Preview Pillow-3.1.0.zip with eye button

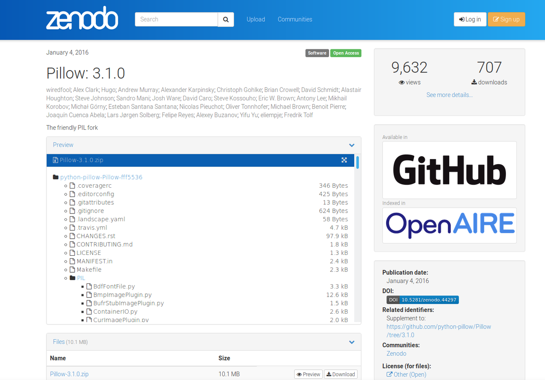[x=308, y=374]
